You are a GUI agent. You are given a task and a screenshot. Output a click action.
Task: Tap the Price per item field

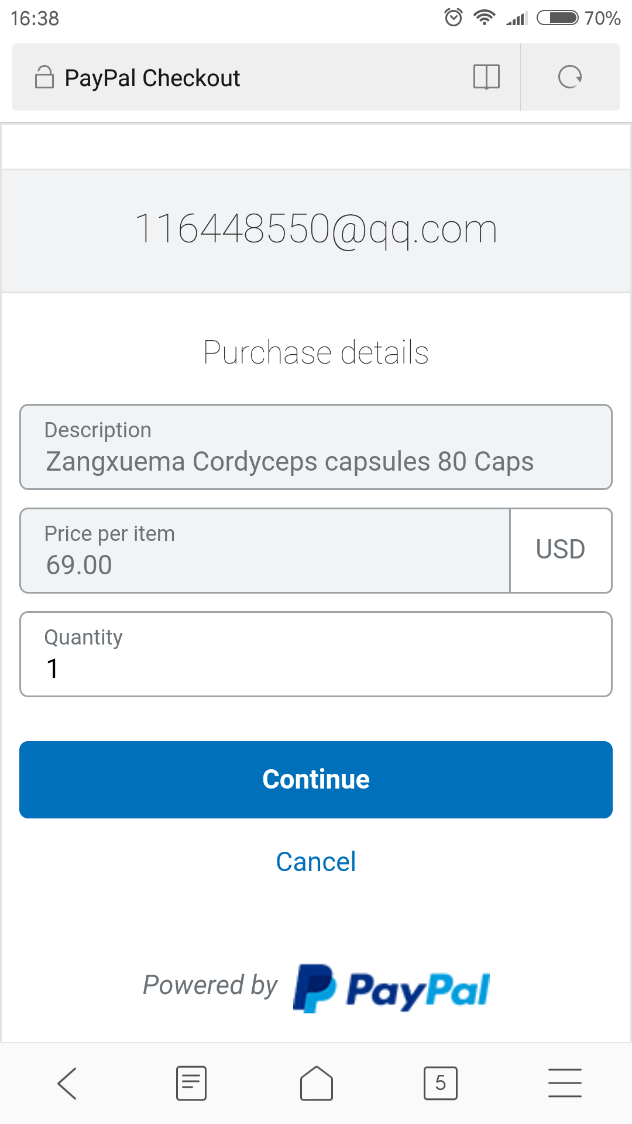265,551
